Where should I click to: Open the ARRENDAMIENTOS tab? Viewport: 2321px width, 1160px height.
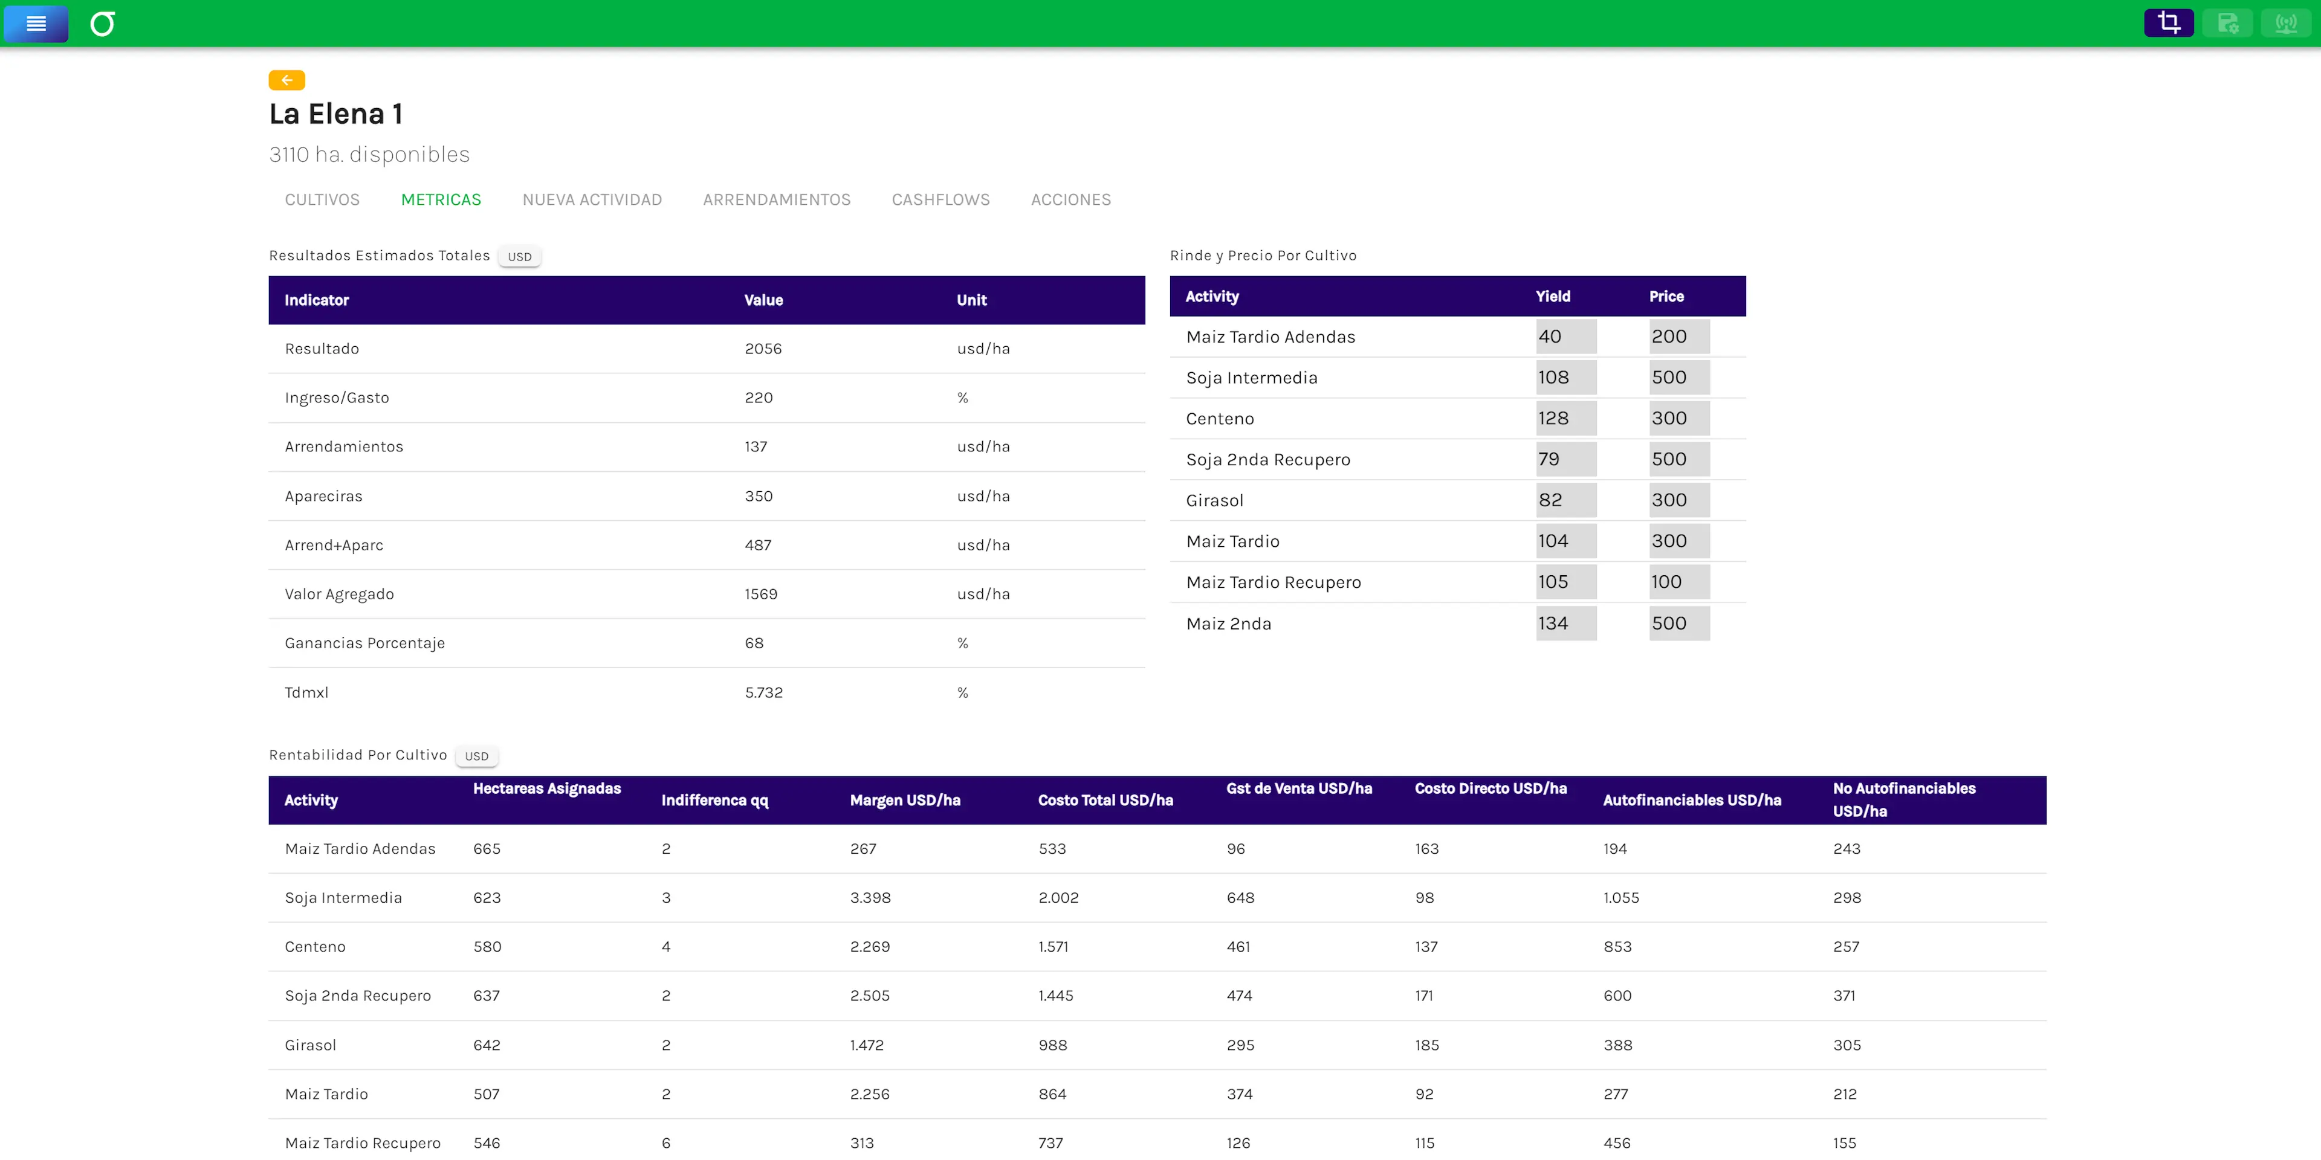[x=777, y=199]
